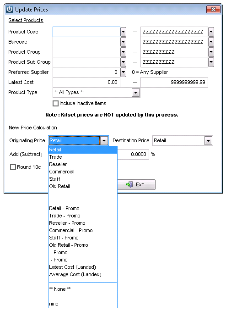Enable the Include Inactive Items checkbox

tap(56, 103)
